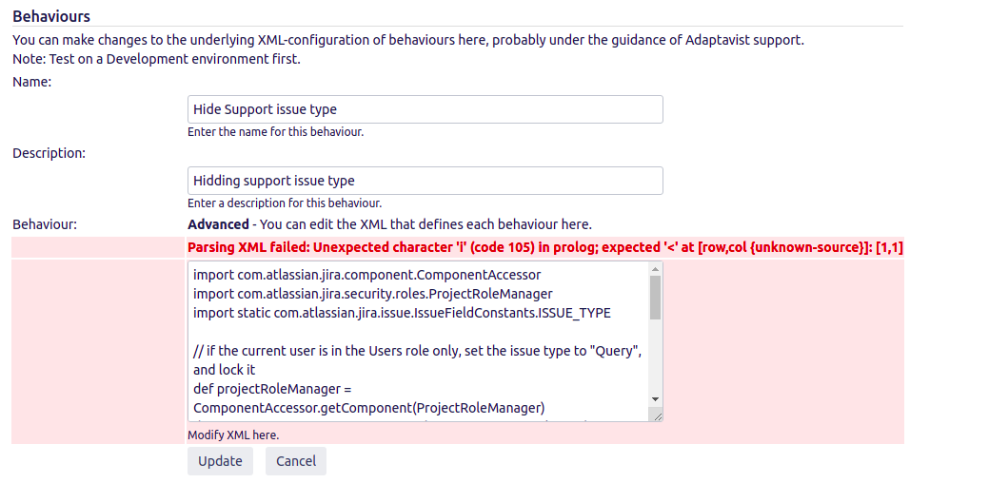Click the 'import static ... ISSUE_TYPE' line
Screen dimensions: 989x483
click(402, 313)
